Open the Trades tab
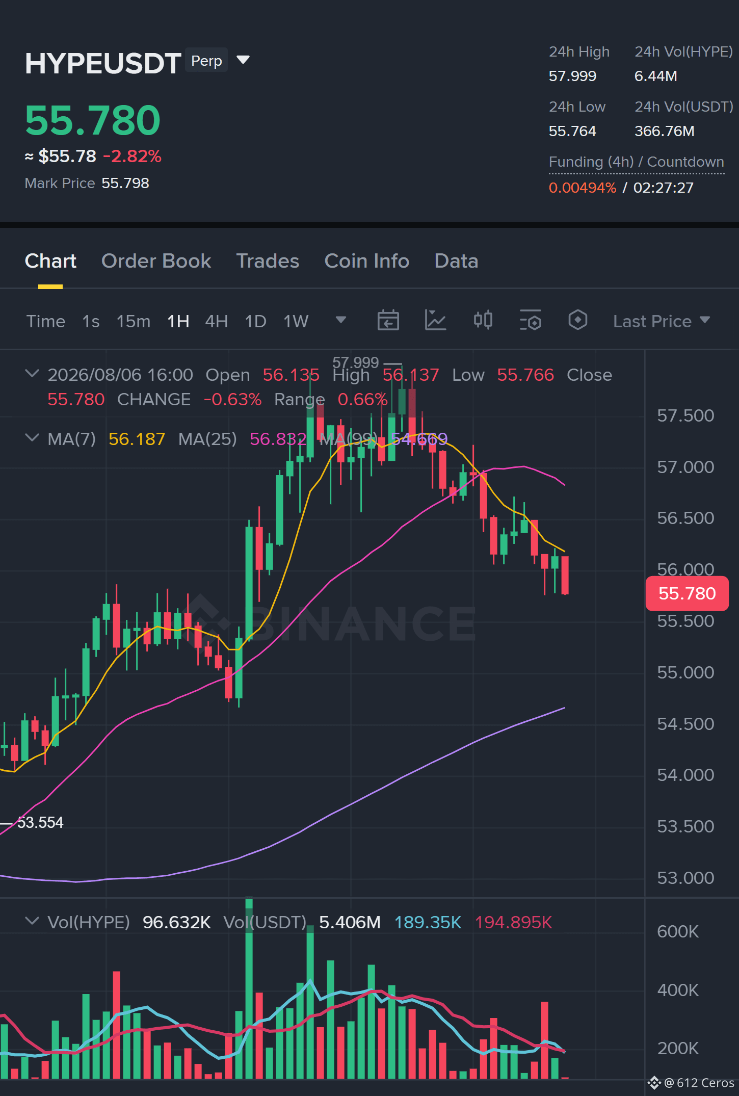739x1096 pixels. 268,261
